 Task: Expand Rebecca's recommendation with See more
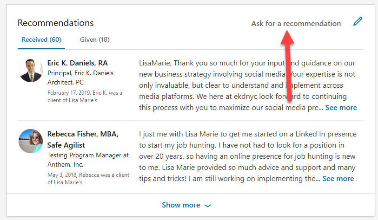pos(338,179)
